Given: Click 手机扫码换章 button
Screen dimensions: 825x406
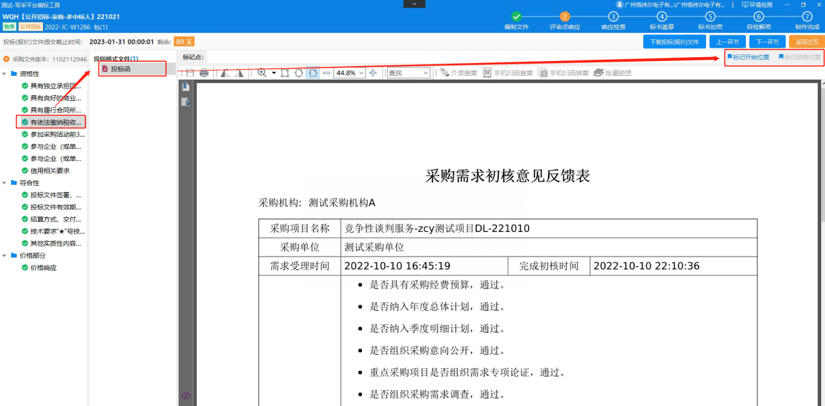Looking at the screenshot, I should pyautogui.click(x=564, y=73).
